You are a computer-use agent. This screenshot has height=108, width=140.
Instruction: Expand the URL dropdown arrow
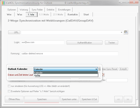click(x=121, y=32)
